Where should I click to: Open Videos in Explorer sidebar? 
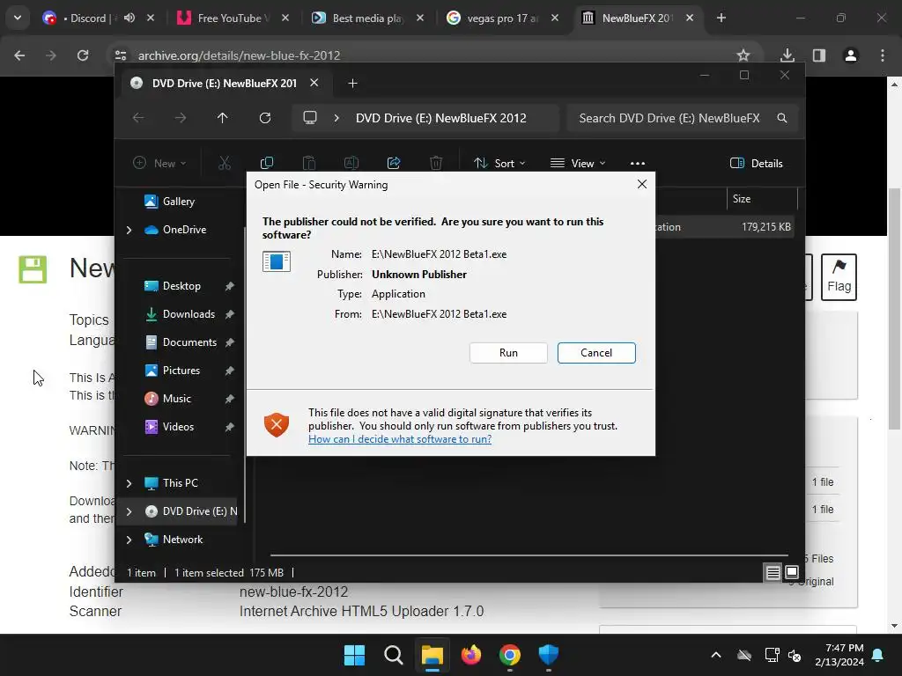click(178, 427)
